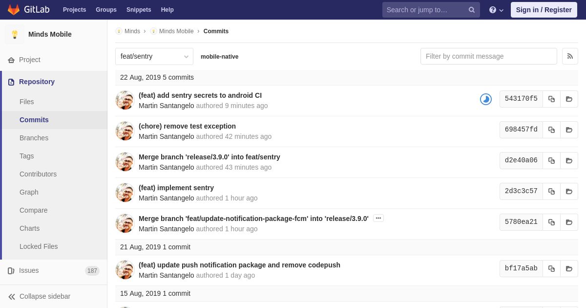Screen dimensions: 586x308
Task: Open the '(feat) implement sentry' commit link
Action: pyautogui.click(x=176, y=188)
